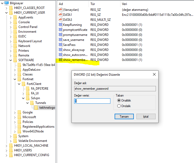Collapse the HKEY_CURRENT_USER tree node
194x163 pixels.
tap(6, 13)
